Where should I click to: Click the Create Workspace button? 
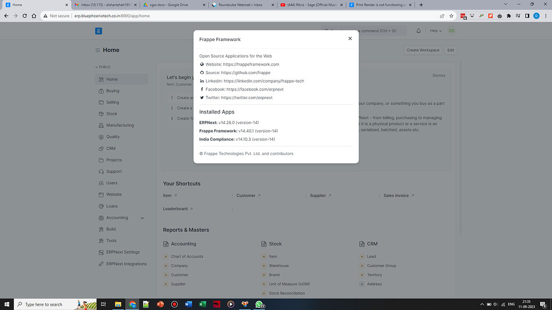[x=423, y=50]
